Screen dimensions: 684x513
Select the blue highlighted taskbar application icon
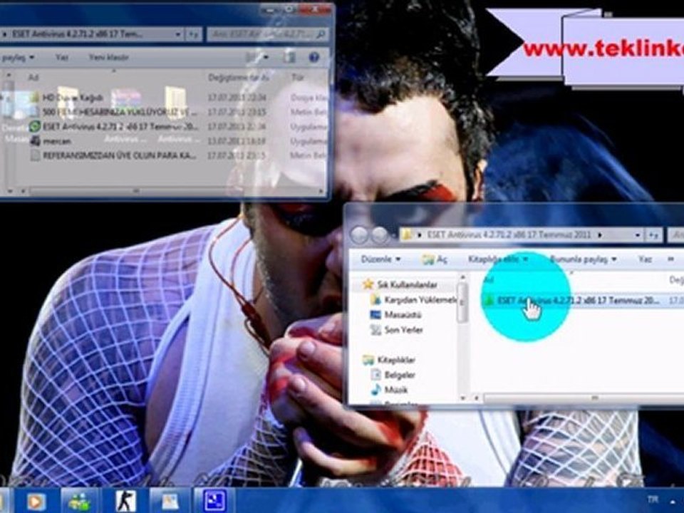tap(214, 502)
